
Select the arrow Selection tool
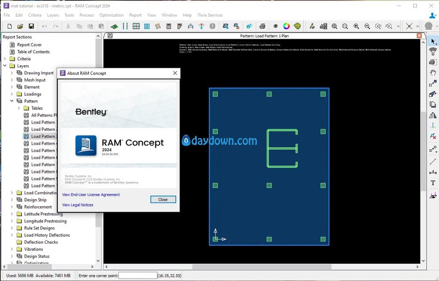click(x=433, y=42)
